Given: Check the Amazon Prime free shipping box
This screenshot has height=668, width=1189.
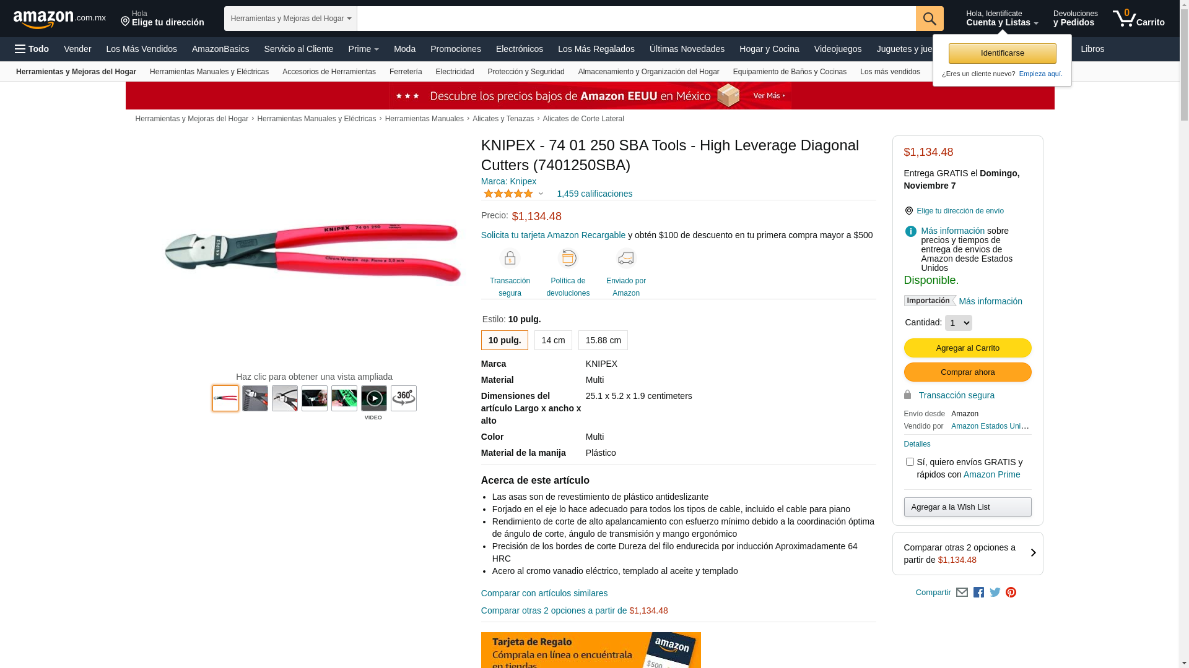Looking at the screenshot, I should tap(910, 462).
